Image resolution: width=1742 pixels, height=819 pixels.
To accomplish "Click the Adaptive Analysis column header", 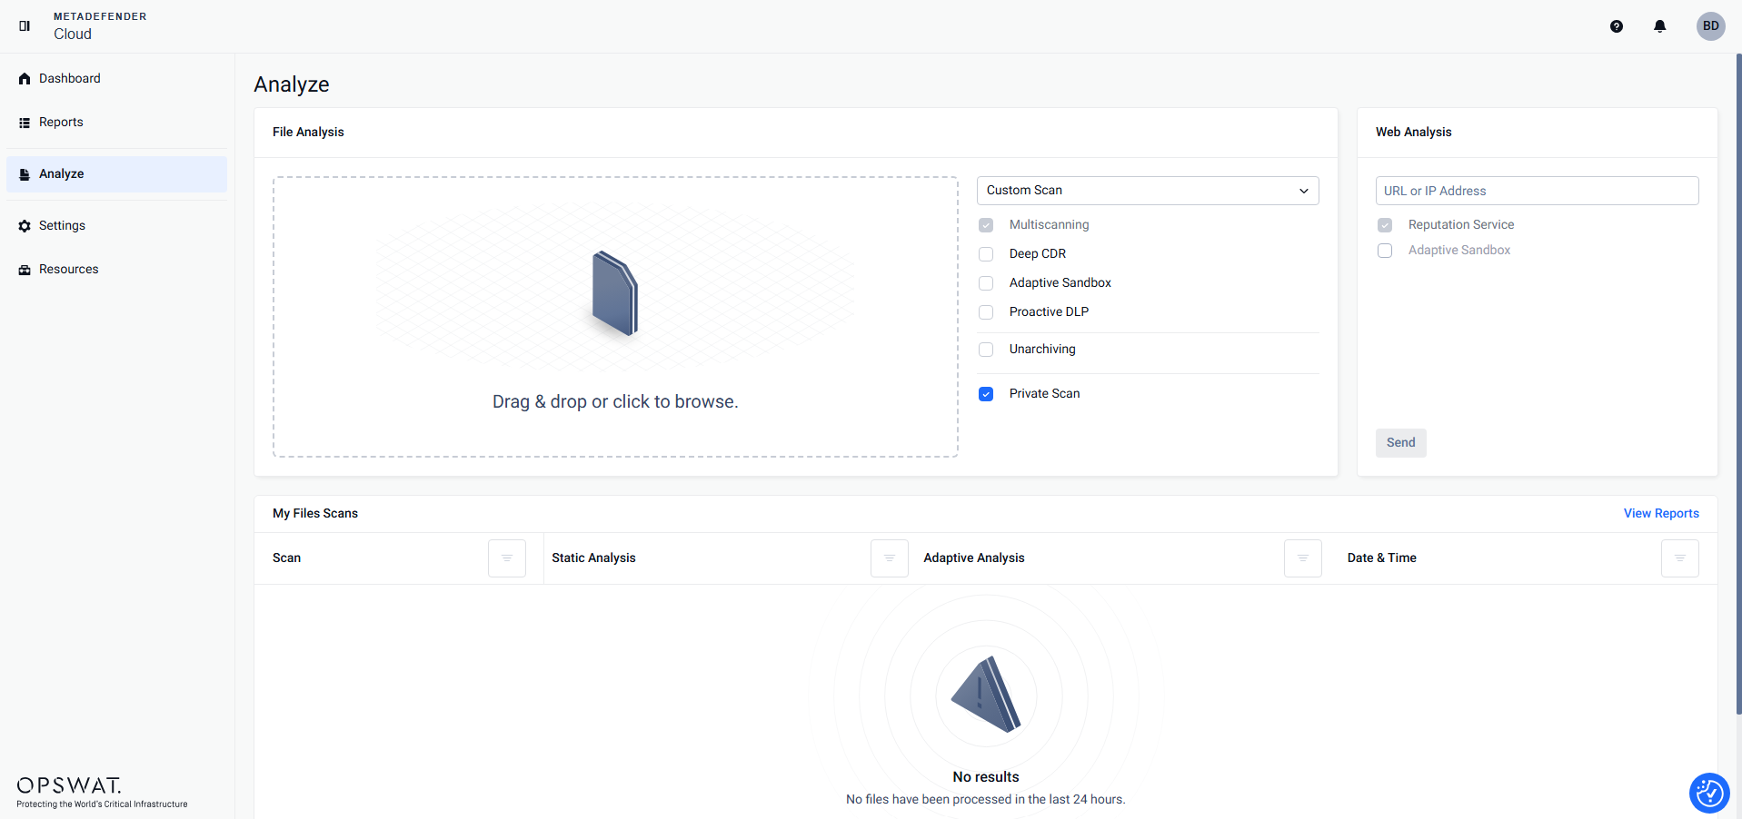I will pos(974,558).
